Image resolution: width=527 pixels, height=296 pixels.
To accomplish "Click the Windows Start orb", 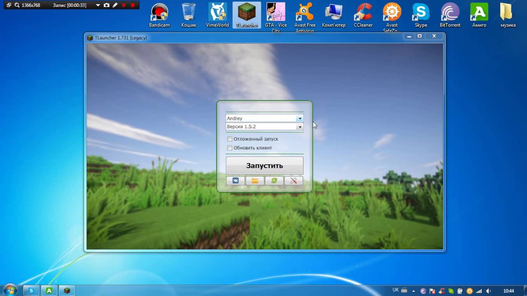I will (x=10, y=290).
